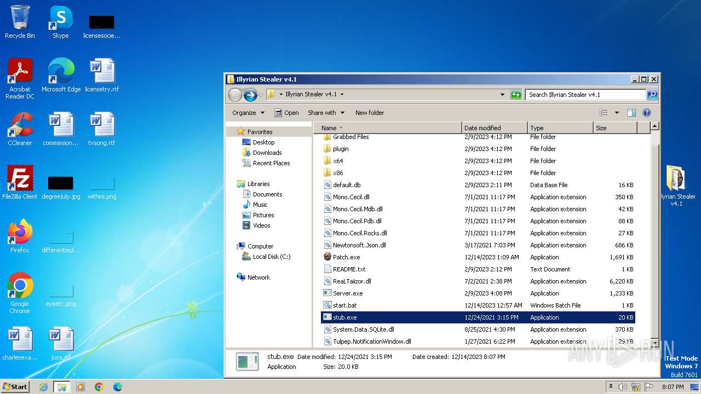Open Acrobat Reader DC shortcut
This screenshot has width=701, height=394.
coord(20,79)
